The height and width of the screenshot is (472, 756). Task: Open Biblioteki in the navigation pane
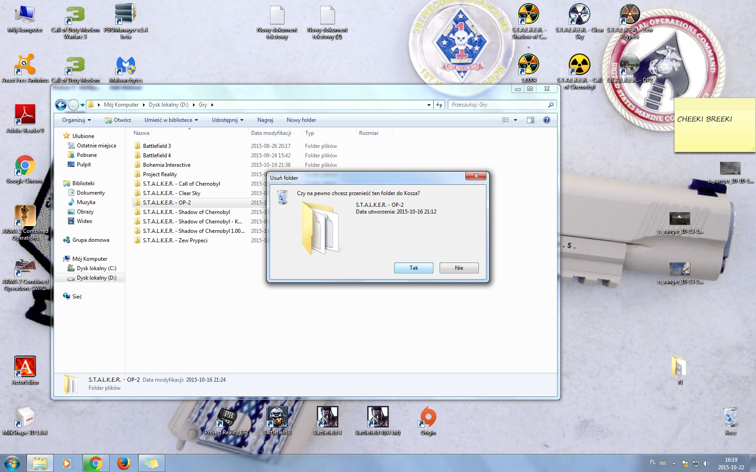79,183
